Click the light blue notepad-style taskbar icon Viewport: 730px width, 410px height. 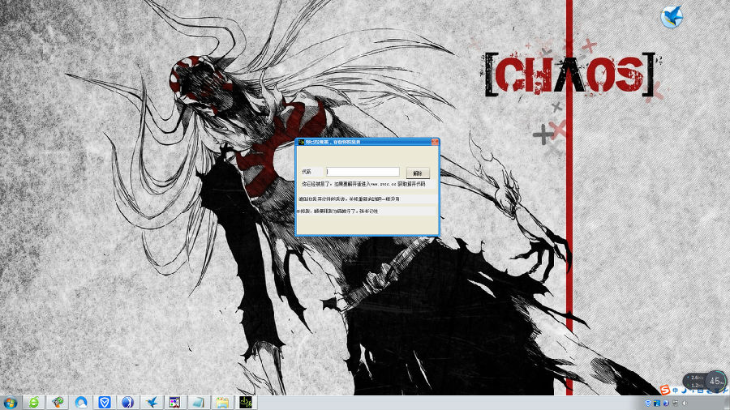coord(198,402)
